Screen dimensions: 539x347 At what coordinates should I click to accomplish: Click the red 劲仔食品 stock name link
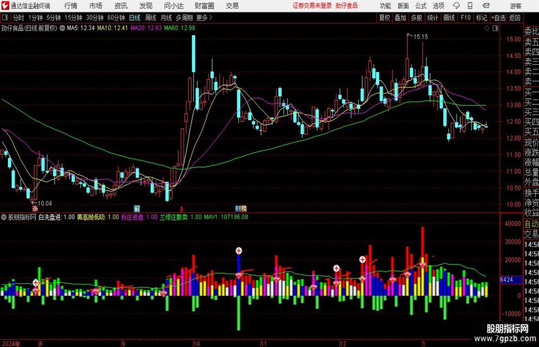coord(347,6)
